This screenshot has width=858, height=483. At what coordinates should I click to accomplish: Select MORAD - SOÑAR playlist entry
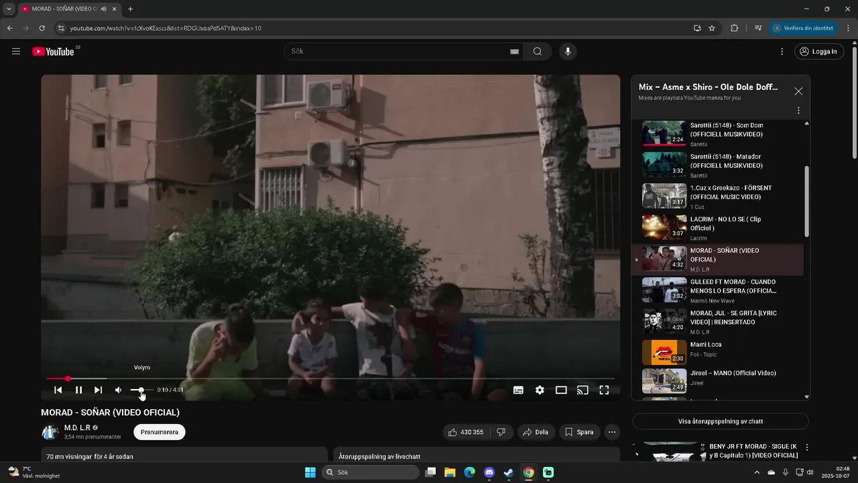[x=717, y=260]
